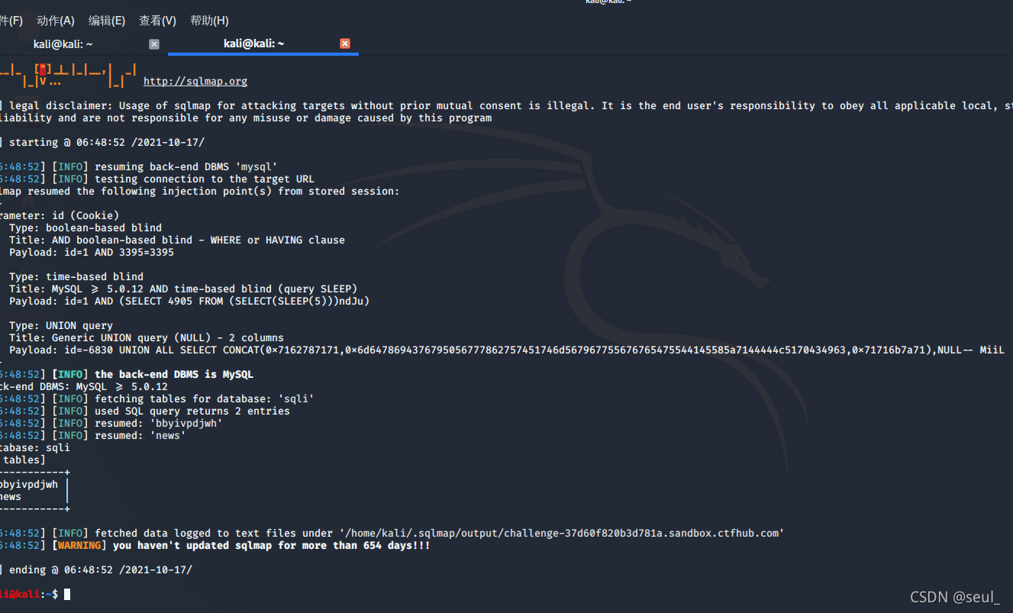Click the legal disclaimer line

pyautogui.click(x=506, y=105)
